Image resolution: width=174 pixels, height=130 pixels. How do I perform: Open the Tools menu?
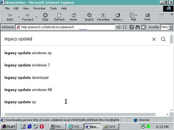(53, 8)
